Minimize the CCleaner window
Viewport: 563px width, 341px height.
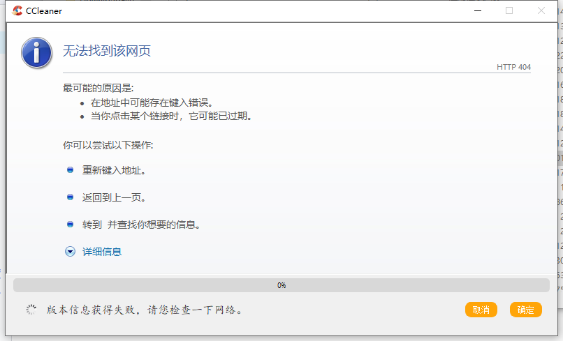[x=478, y=10]
